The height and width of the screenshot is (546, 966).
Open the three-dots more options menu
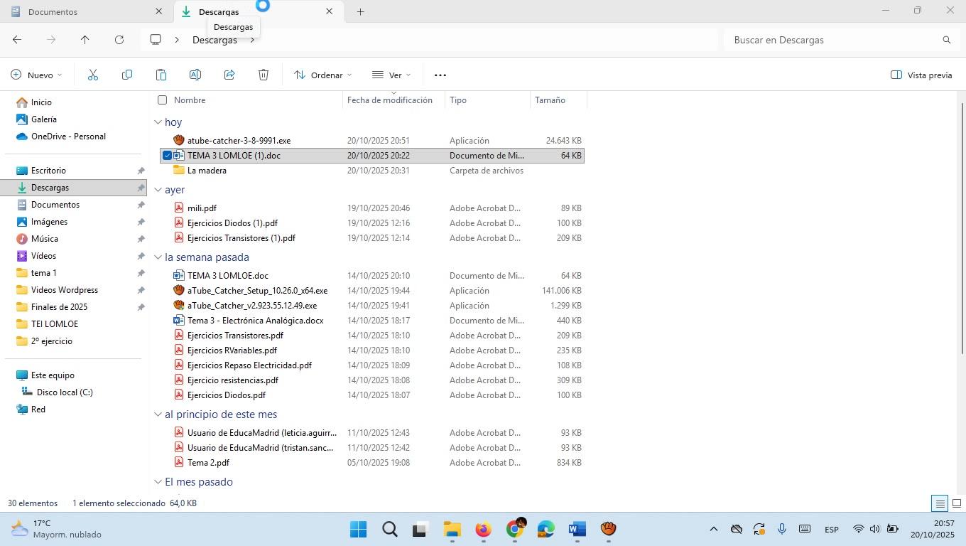[x=440, y=75]
